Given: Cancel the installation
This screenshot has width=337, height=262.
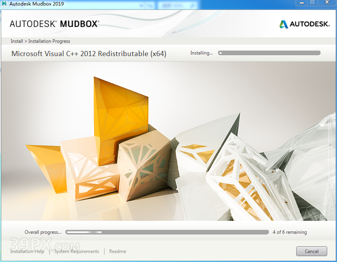Looking at the screenshot, I should point(312,251).
